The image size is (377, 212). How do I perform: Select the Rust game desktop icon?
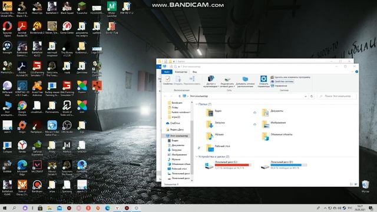coord(97,87)
